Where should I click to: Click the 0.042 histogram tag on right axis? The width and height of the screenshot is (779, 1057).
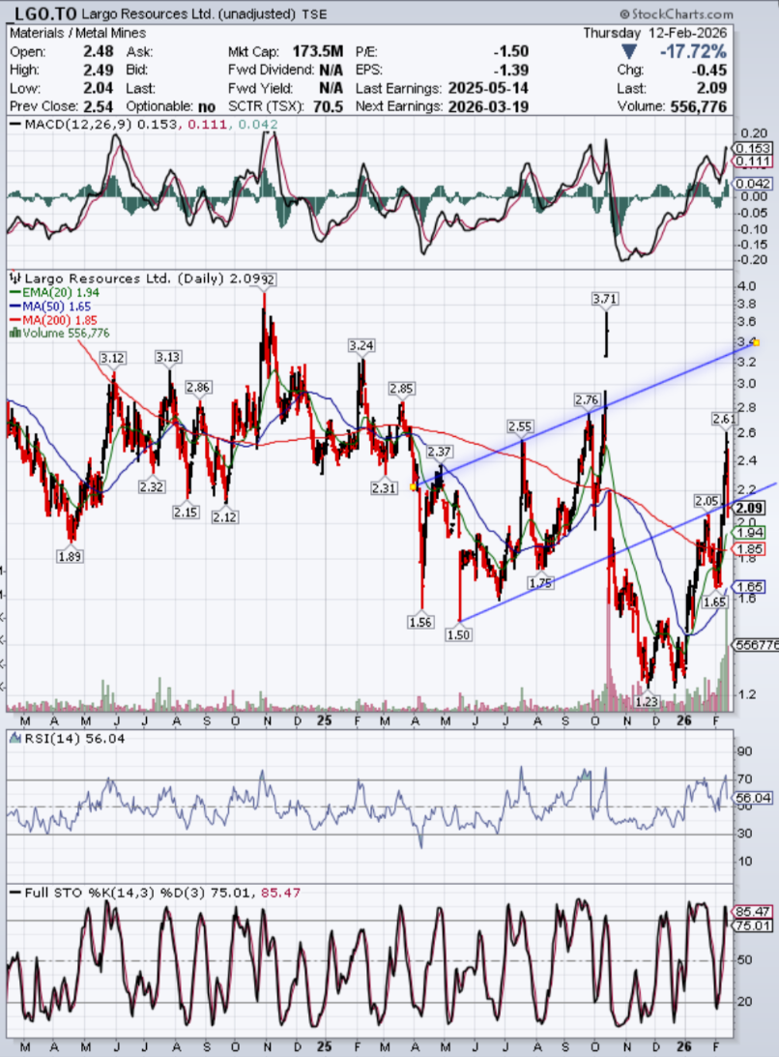coord(753,184)
